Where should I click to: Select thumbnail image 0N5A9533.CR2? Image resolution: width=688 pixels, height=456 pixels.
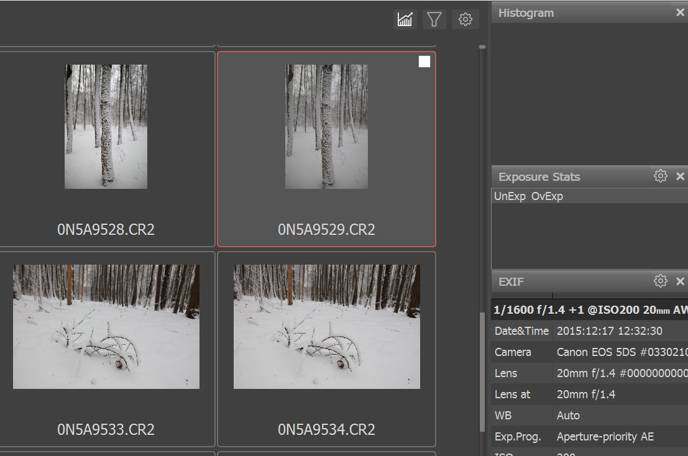tap(106, 327)
